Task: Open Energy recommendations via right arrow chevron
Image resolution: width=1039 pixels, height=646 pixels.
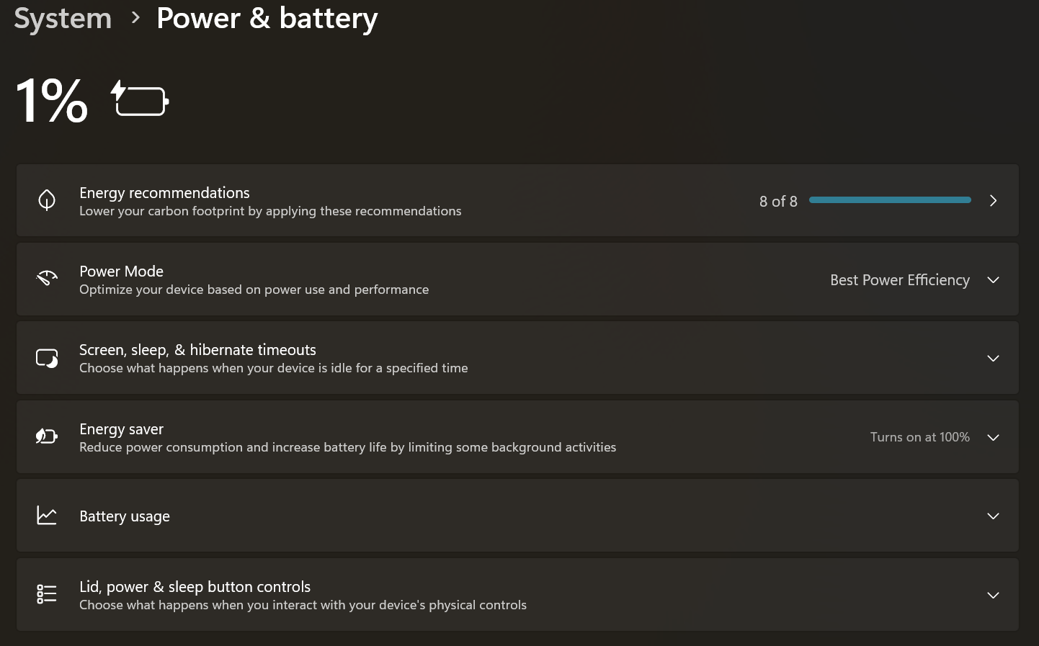Action: tap(993, 201)
